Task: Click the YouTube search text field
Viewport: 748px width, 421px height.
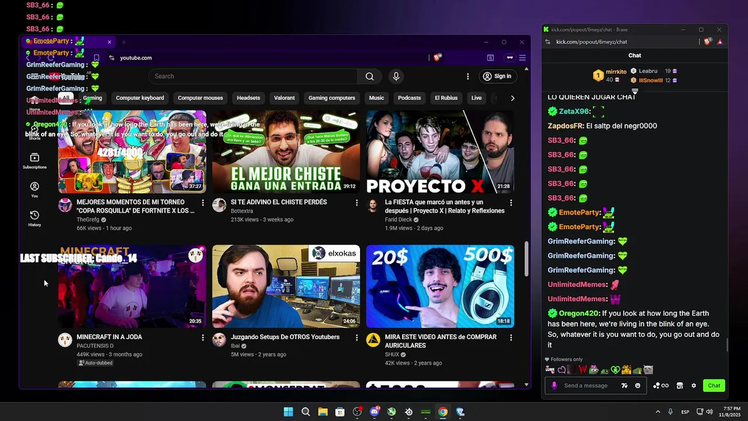Action: click(253, 76)
